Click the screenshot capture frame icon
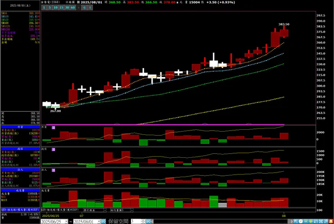 pos(321,221)
